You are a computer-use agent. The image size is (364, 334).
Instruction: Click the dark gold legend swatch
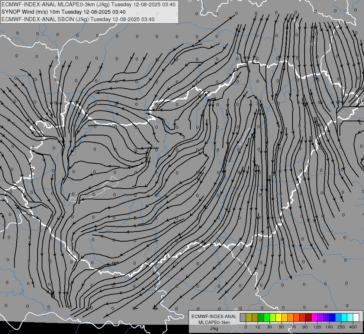click(x=255, y=317)
